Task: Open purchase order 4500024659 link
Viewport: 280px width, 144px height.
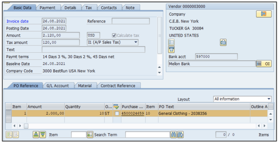Action: coord(133,114)
